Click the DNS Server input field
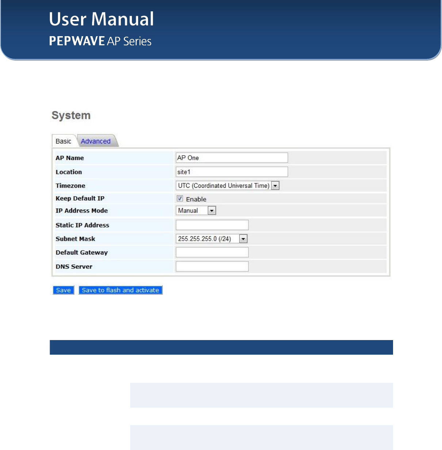The width and height of the screenshot is (442, 450). tap(212, 266)
